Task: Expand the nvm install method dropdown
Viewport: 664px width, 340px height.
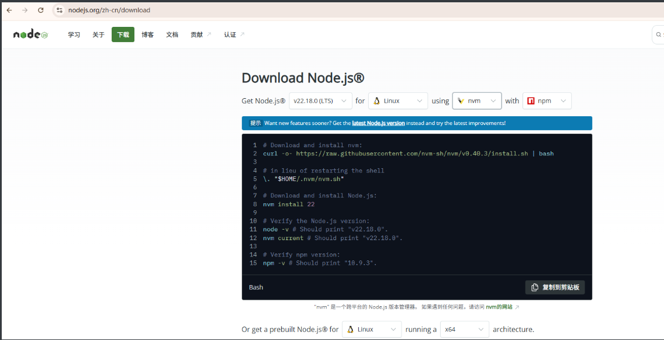Action: [x=477, y=100]
